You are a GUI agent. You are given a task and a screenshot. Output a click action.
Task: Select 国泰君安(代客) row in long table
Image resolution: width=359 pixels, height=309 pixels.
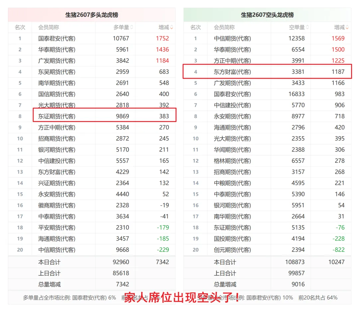[x=92, y=39]
